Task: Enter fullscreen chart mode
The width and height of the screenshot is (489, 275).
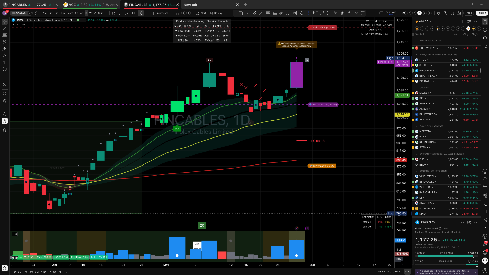Action: [x=452, y=13]
